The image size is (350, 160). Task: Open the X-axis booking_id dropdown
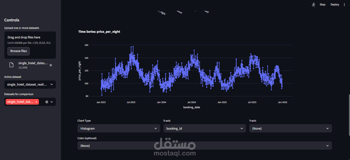(x=205, y=128)
